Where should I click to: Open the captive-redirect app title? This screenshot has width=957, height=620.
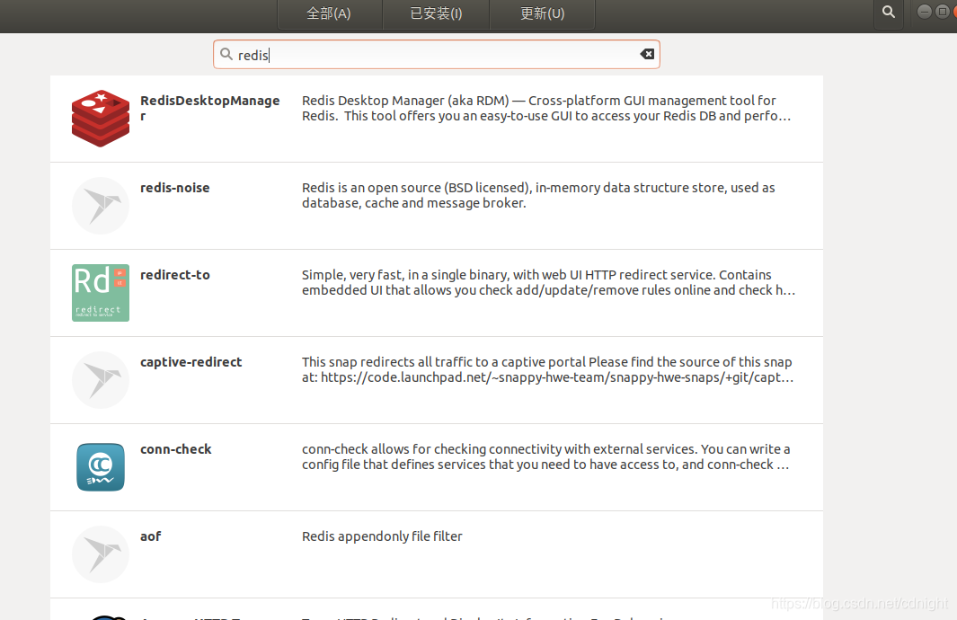pos(191,362)
